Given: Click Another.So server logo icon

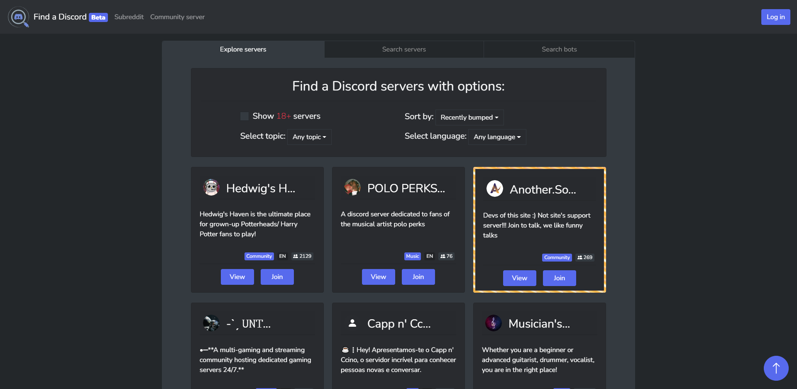Looking at the screenshot, I should (494, 189).
